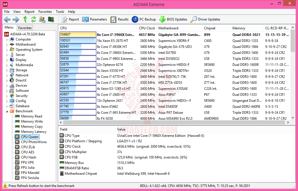Launch PC Backup

[144, 19]
